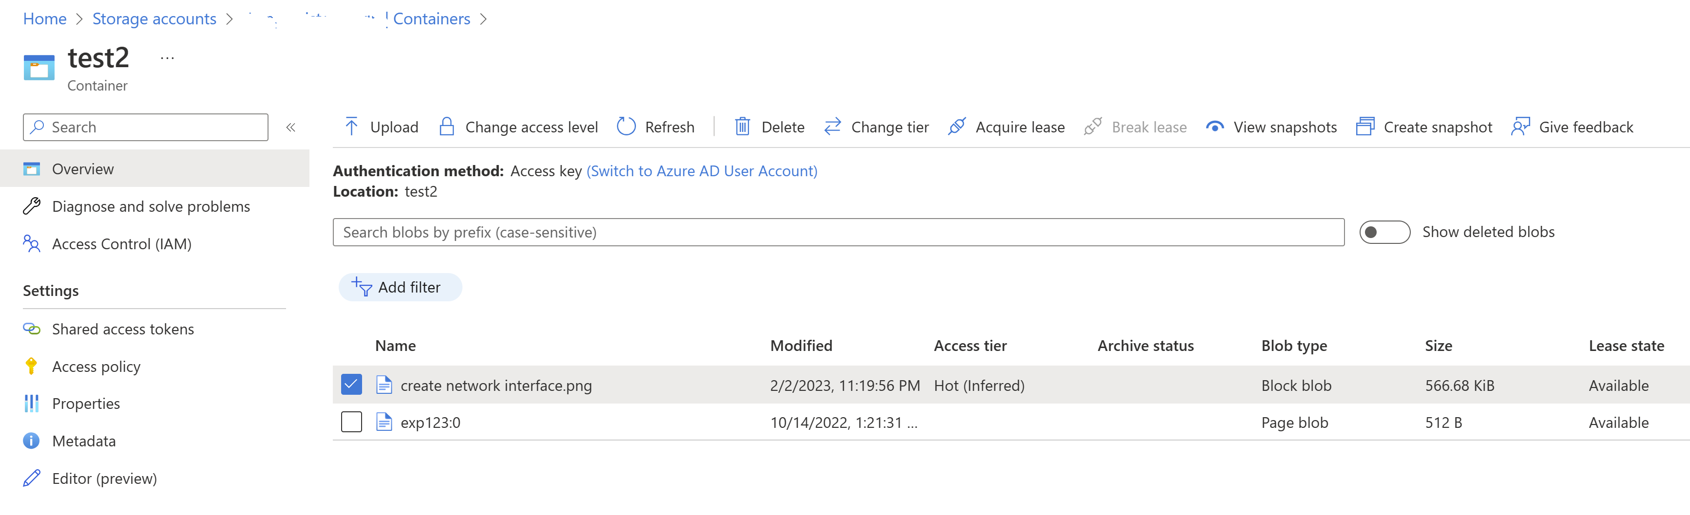Click the Upload button label

[394, 127]
